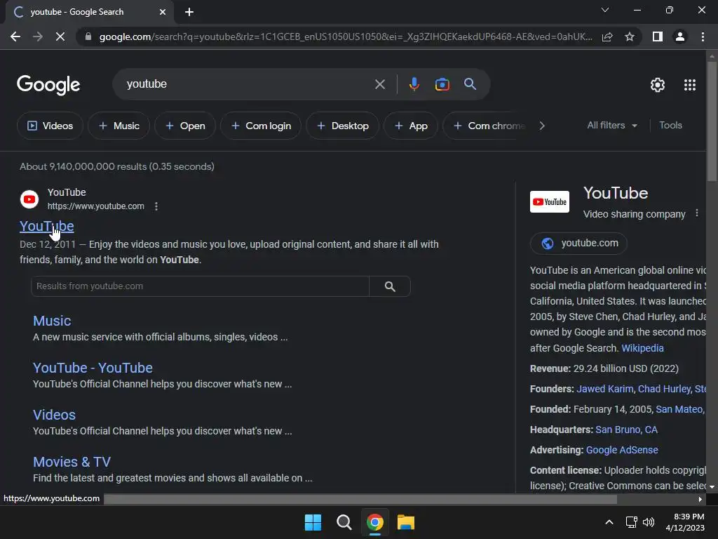This screenshot has height=539, width=718.
Task: Clear the search box with the X icon
Action: [379, 84]
